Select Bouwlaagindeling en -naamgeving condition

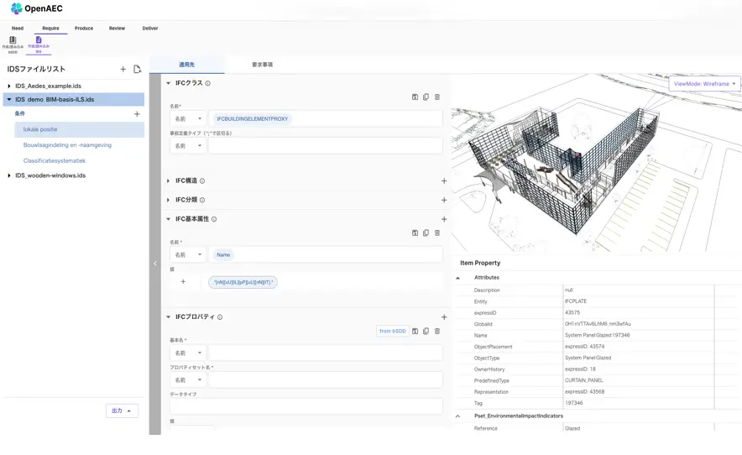click(x=67, y=145)
